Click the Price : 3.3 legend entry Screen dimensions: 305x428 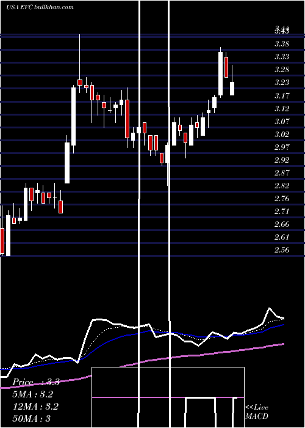(36, 382)
